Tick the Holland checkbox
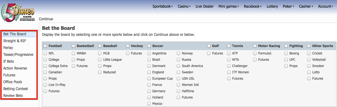This screenshot has width=337, height=107. [149, 97]
